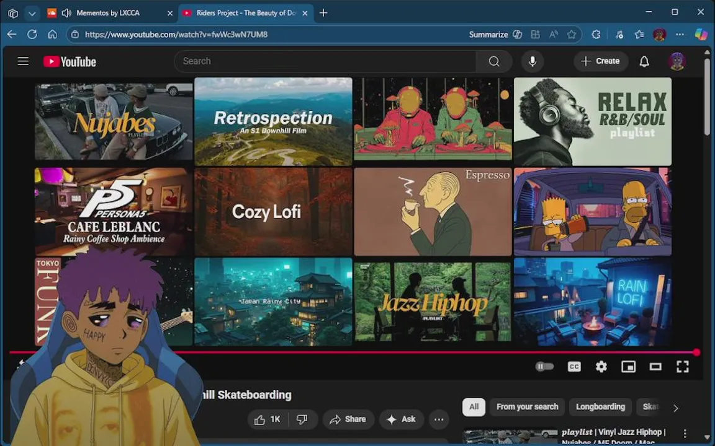The width and height of the screenshot is (715, 446).
Task: Reload the page with the refresh icon
Action: (x=32, y=34)
